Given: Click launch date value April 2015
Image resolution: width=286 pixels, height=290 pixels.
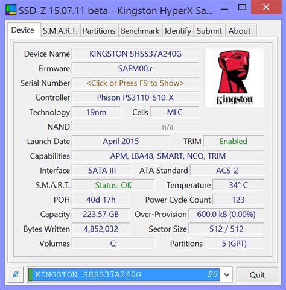Looking at the screenshot, I should point(121,141).
